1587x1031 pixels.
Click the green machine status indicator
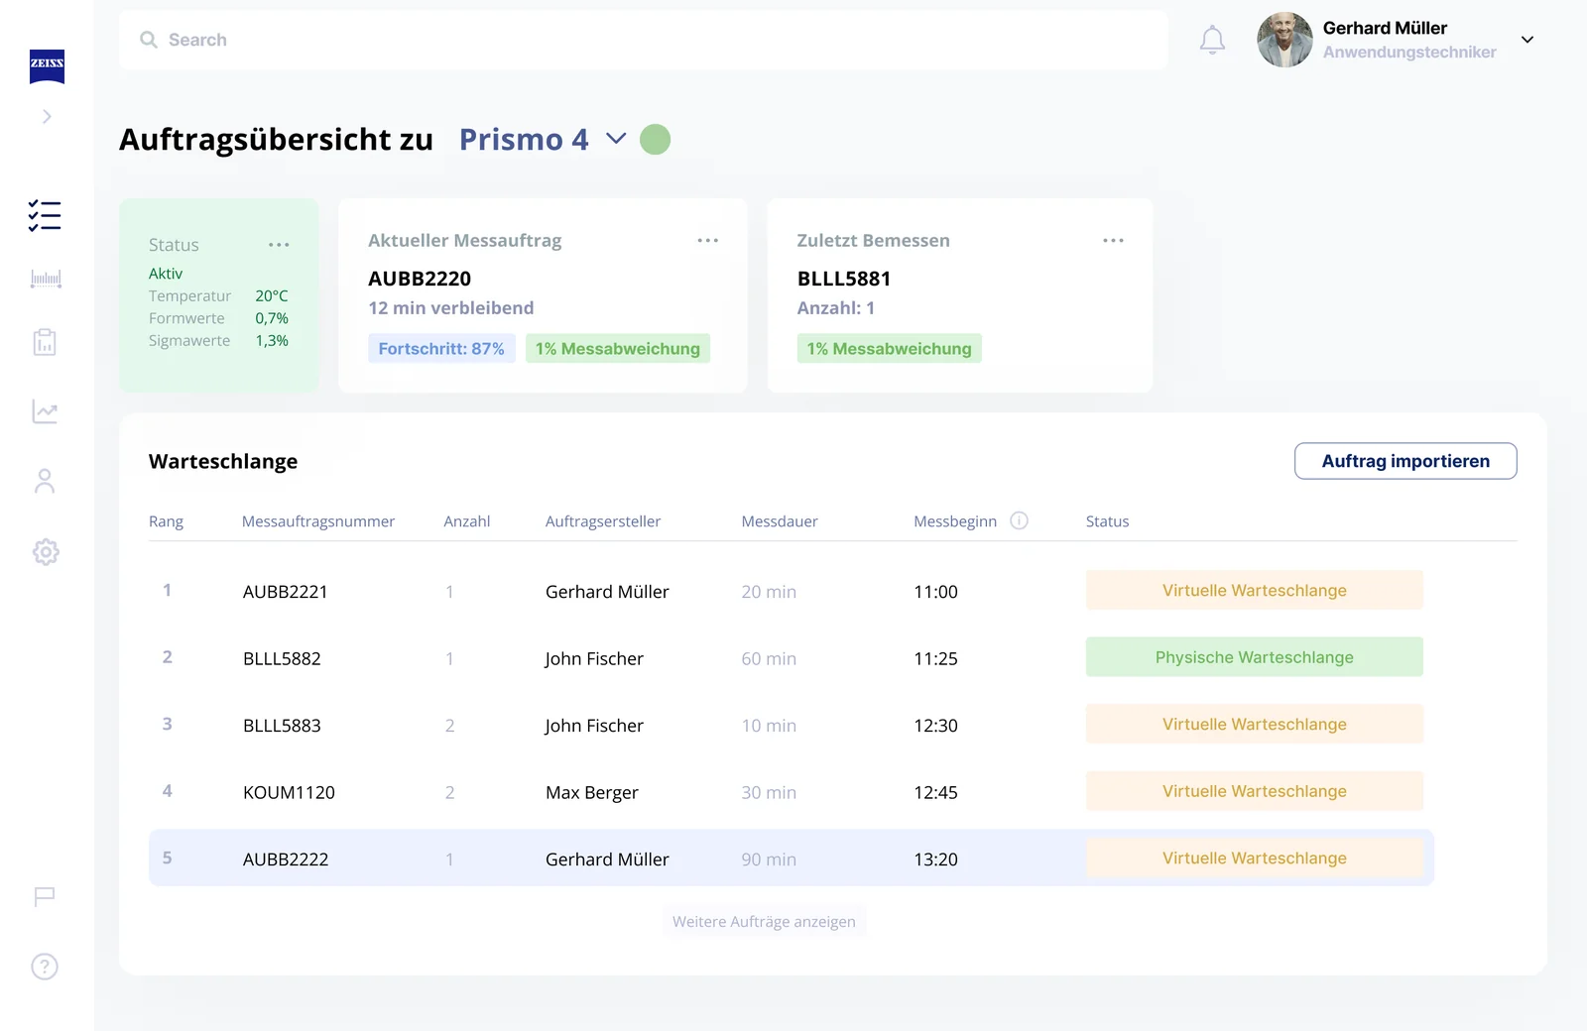655,140
